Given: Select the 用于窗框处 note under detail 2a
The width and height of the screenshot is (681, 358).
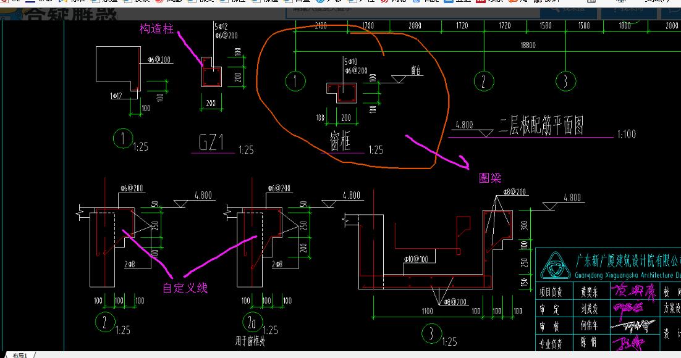Looking at the screenshot, I should [250, 341].
